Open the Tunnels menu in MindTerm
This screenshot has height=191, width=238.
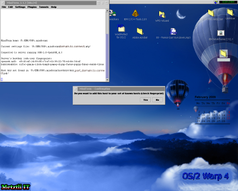point(44,7)
